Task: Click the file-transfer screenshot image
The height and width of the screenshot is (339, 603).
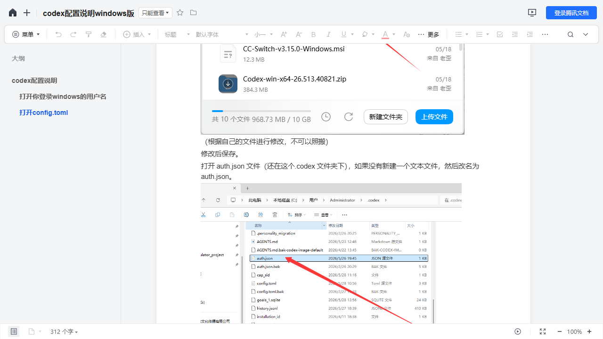Action: tap(333, 89)
